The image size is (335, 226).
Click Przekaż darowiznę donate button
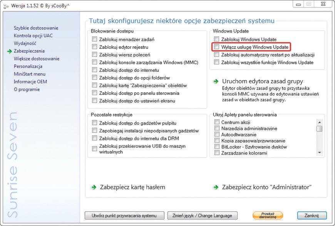tap(268, 215)
